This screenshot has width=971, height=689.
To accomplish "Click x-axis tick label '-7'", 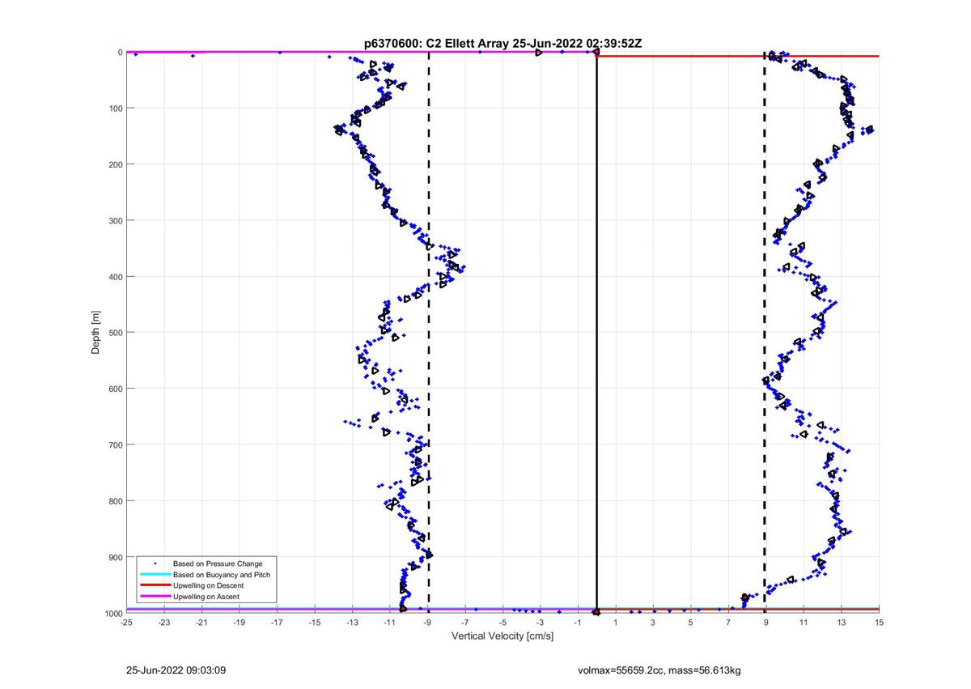I will [x=465, y=623].
